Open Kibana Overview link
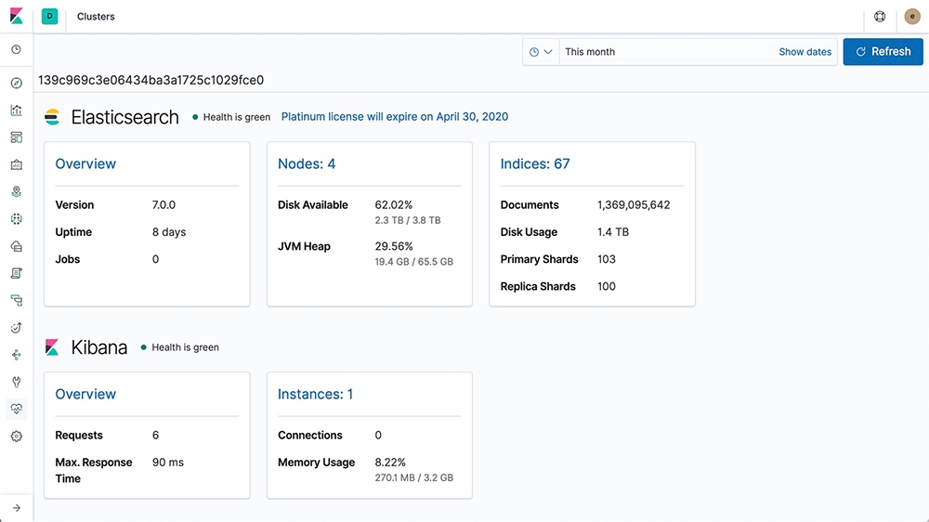Viewport: 929px width, 522px height. pyautogui.click(x=85, y=394)
